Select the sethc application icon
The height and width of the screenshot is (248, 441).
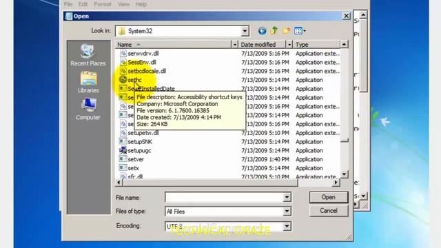123,80
